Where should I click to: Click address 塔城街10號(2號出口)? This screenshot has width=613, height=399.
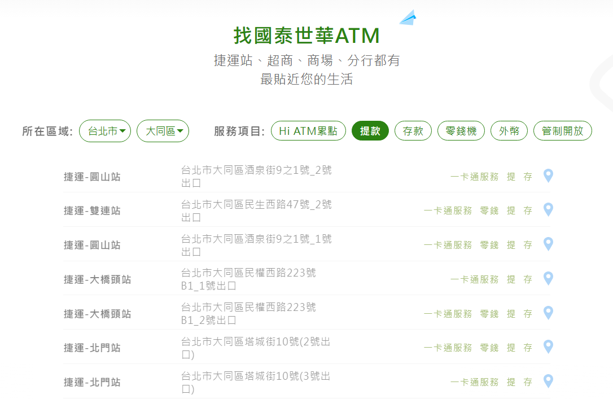pyautogui.click(x=256, y=348)
